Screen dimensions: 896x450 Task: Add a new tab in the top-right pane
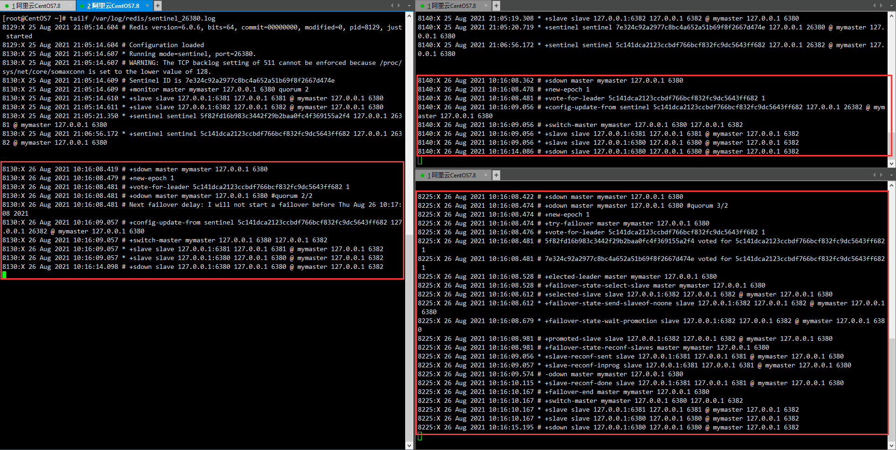tap(496, 6)
